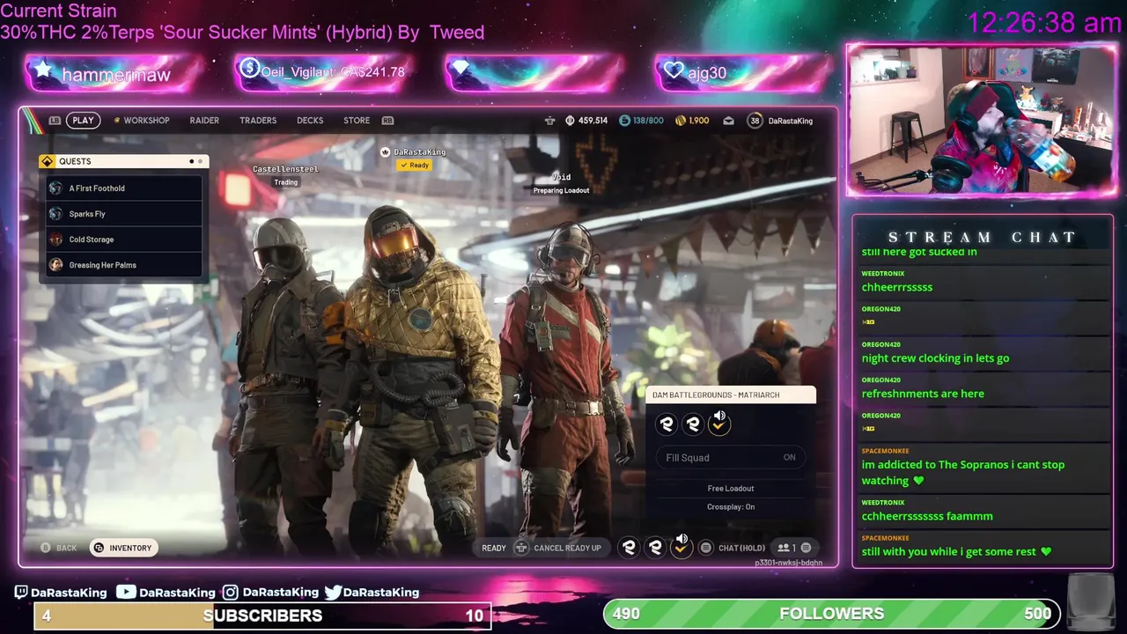Click the ajg30 heart follower banner
The height and width of the screenshot is (634, 1127).
click(x=743, y=73)
